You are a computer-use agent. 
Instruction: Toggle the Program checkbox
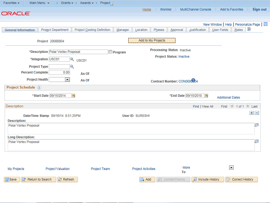pyautogui.click(x=111, y=52)
